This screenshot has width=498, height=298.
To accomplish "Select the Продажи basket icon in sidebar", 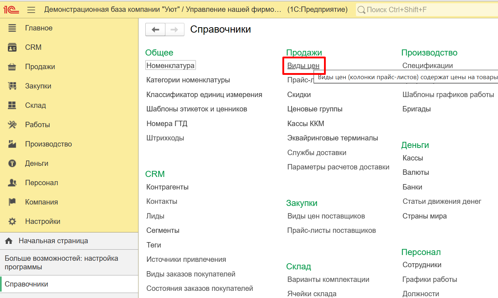I will (x=12, y=67).
